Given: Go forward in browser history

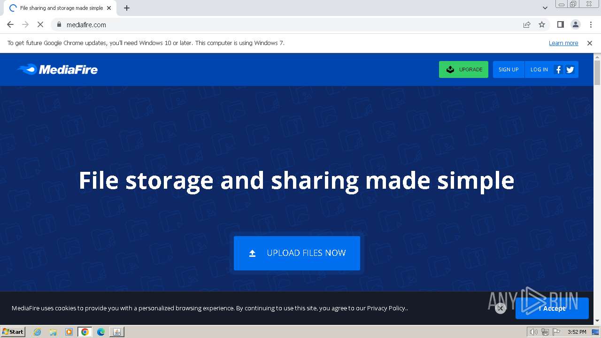Looking at the screenshot, I should pyautogui.click(x=25, y=24).
